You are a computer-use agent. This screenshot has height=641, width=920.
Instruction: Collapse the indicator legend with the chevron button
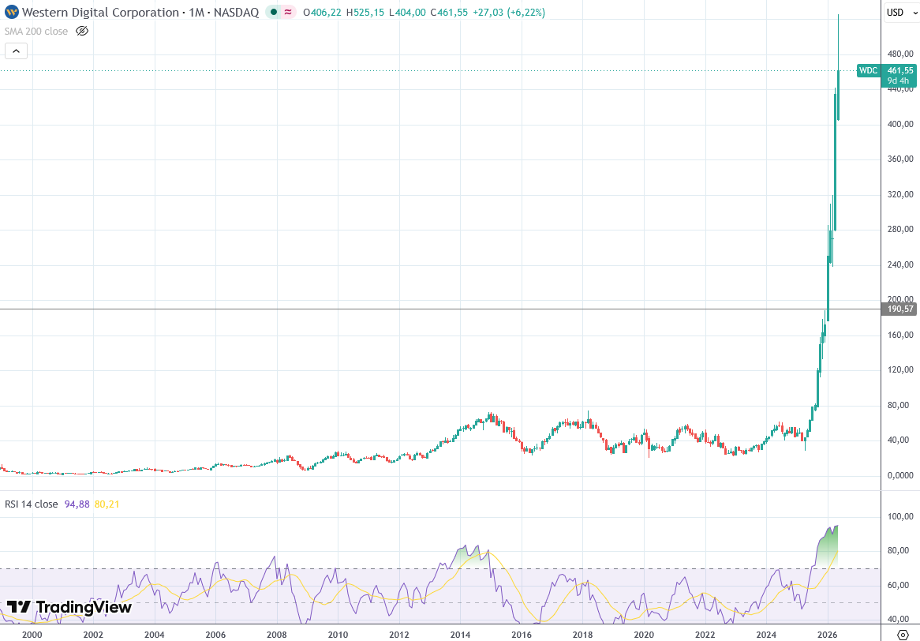click(x=17, y=51)
